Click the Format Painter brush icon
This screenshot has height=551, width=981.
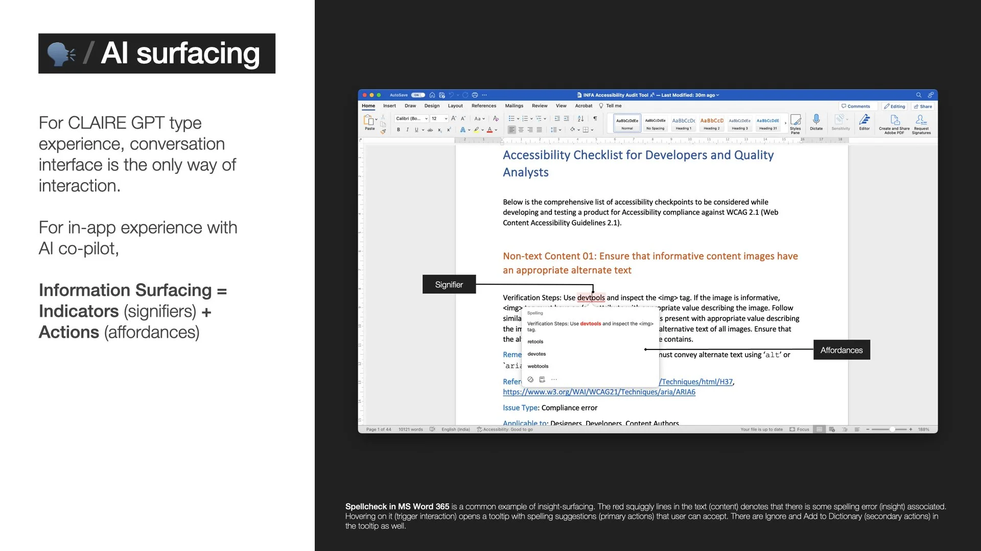pyautogui.click(x=383, y=132)
